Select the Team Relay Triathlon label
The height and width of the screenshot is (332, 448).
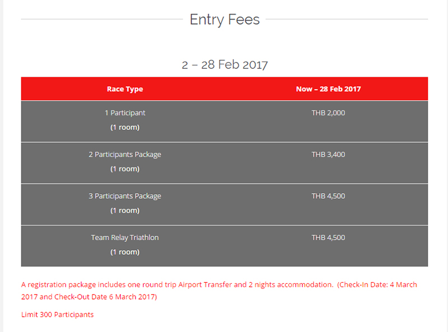coord(125,237)
